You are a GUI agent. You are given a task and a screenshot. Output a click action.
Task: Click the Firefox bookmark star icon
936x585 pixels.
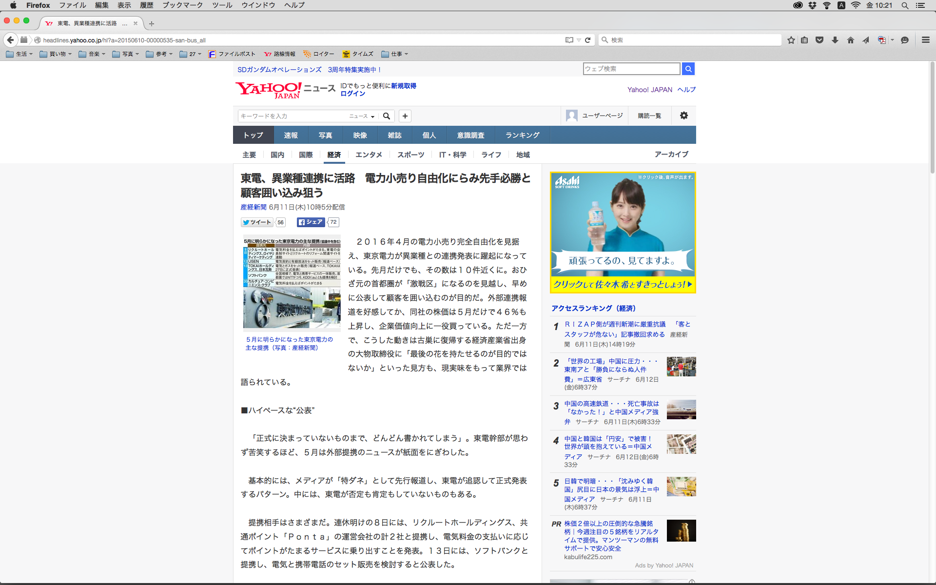click(791, 40)
